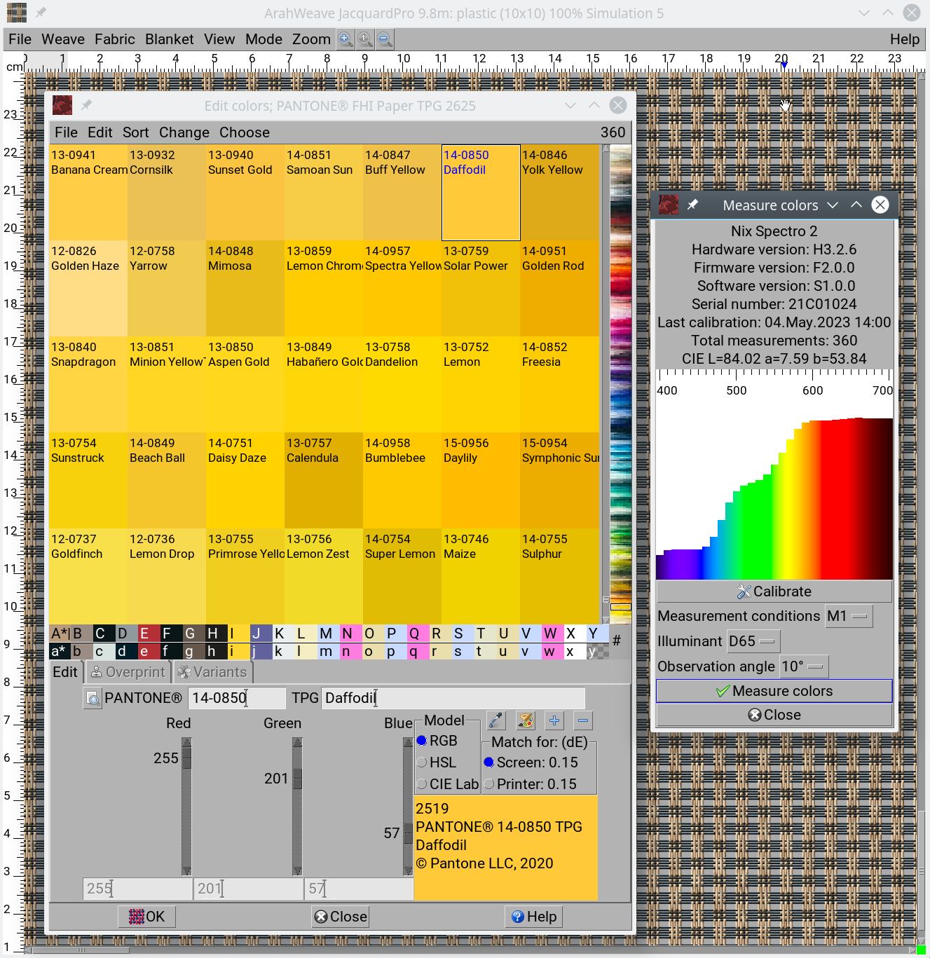Open the Sort menu in Edit colors
The width and height of the screenshot is (930, 958).
(135, 132)
